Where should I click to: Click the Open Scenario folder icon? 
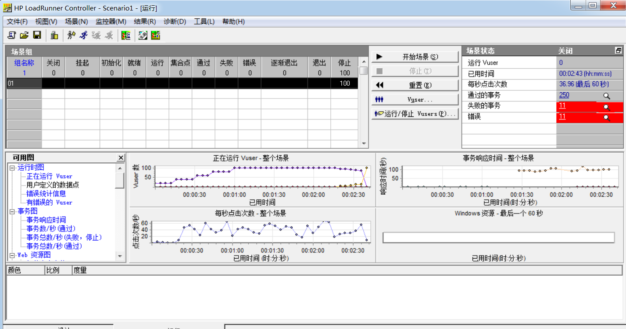tap(24, 35)
